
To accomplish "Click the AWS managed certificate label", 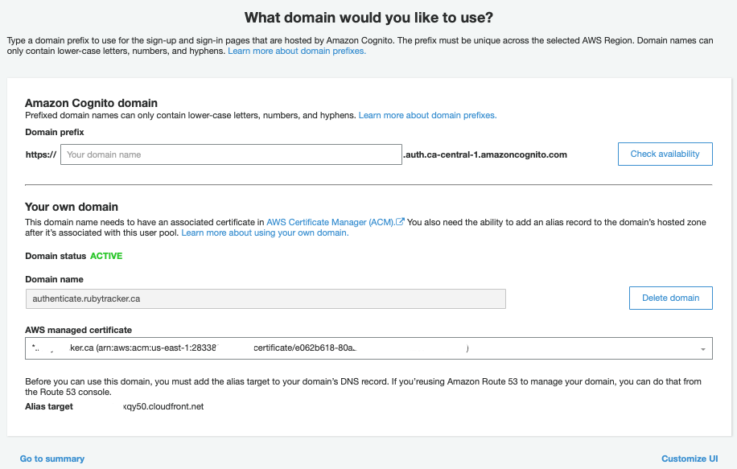I will point(79,330).
